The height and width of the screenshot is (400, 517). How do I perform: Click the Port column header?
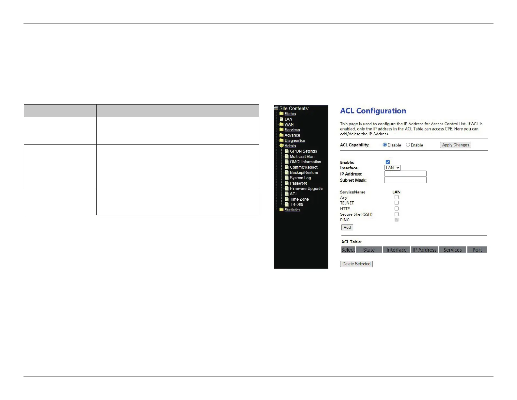(x=477, y=250)
